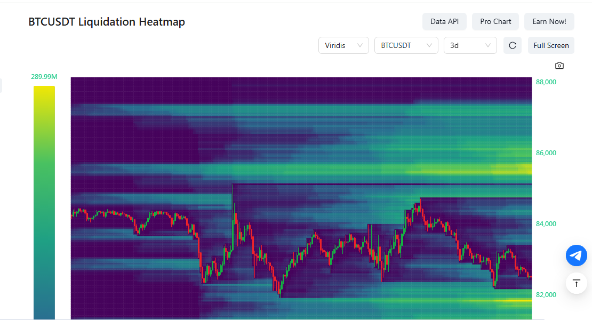Click the Data API button
Viewport: 592px width, 320px height.
click(444, 21)
